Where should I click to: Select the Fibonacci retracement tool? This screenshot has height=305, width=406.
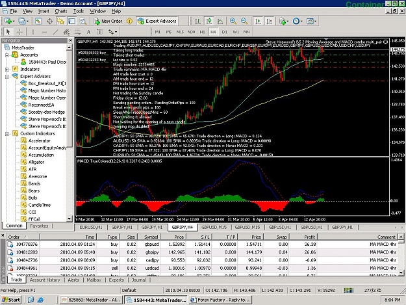(78, 32)
